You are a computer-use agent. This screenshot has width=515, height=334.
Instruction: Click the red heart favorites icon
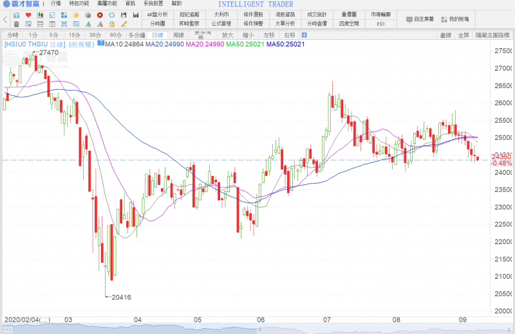pos(28,15)
